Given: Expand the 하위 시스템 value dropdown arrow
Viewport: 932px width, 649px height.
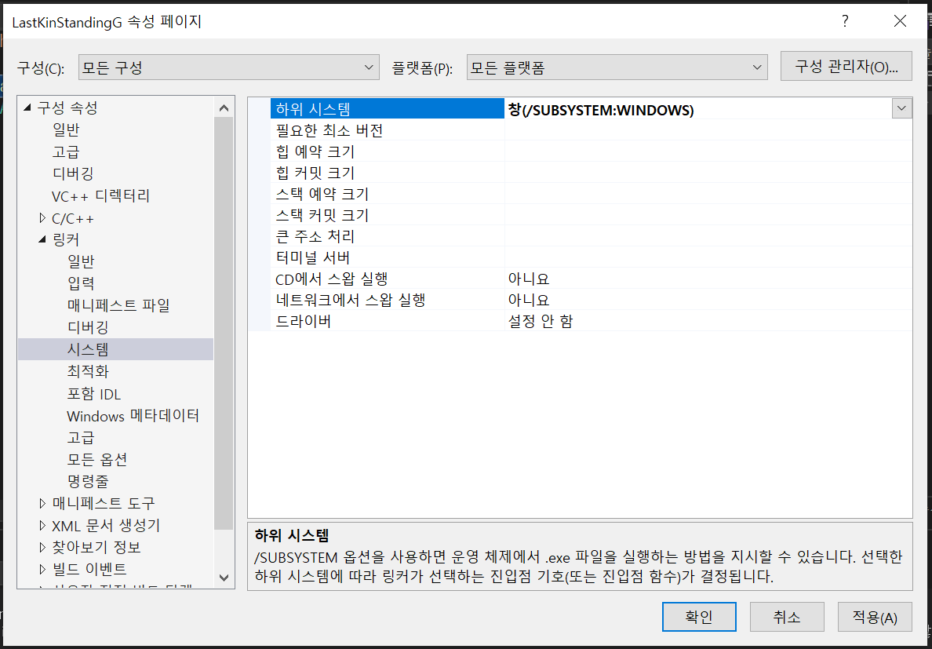Looking at the screenshot, I should 901,109.
